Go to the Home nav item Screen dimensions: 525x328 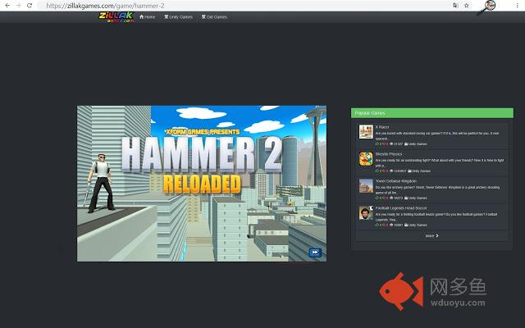tap(148, 16)
